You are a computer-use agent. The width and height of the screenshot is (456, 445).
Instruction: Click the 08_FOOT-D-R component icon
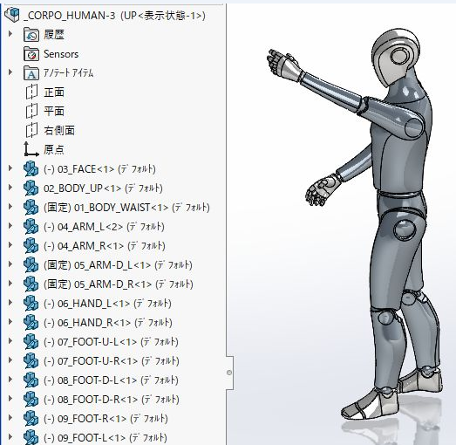point(31,400)
